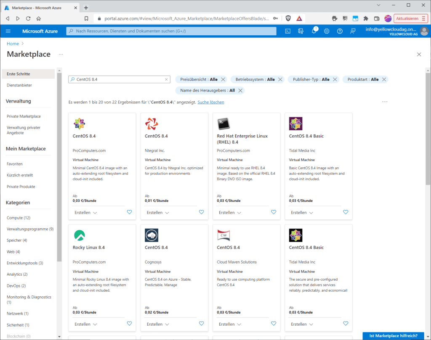Remove the Name des Herausgebers filter
Image resolution: width=431 pixels, height=340 pixels.
(240, 90)
